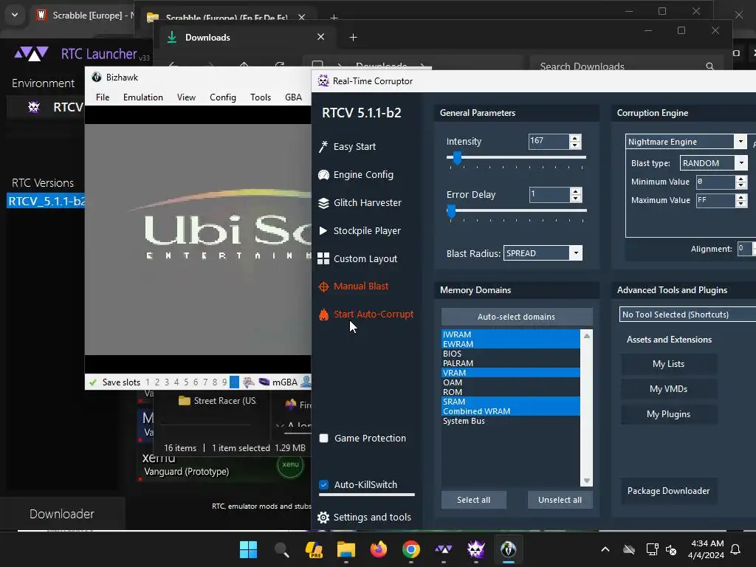Open Easy Start wand icon in RTCV

323,147
